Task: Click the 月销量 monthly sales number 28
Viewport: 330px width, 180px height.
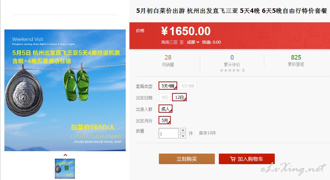Action: click(x=168, y=58)
